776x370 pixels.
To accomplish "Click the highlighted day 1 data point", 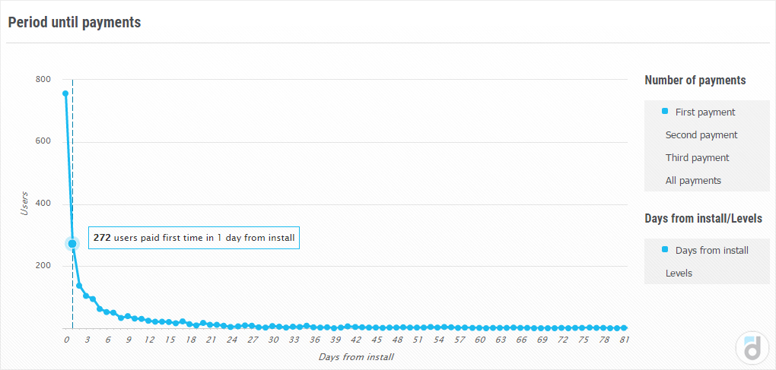I will pyautogui.click(x=72, y=244).
